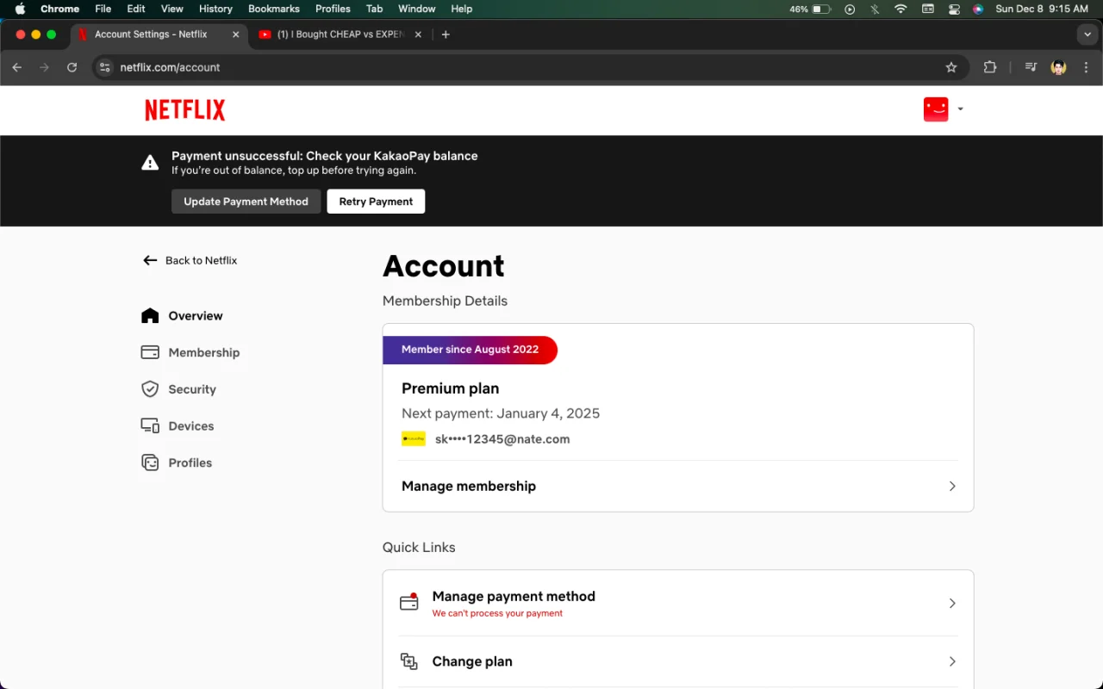Click battery 46% indicator

[x=810, y=9]
